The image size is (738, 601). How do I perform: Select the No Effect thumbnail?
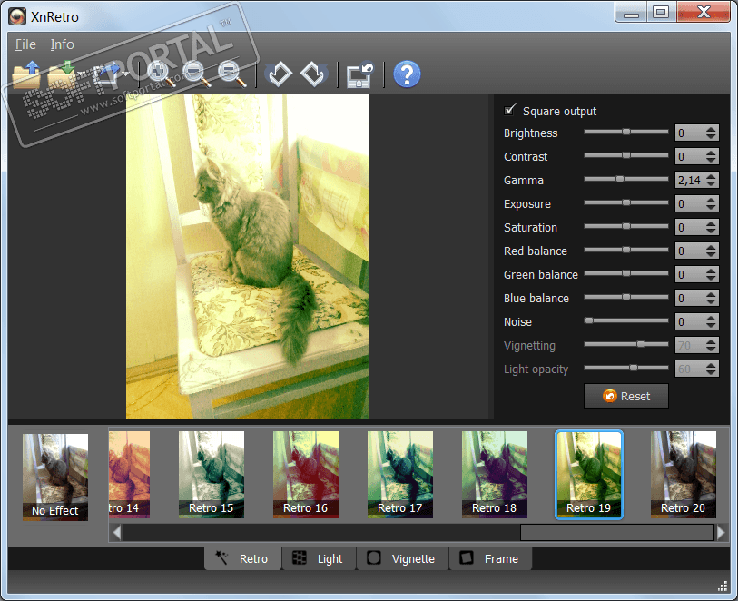point(55,477)
